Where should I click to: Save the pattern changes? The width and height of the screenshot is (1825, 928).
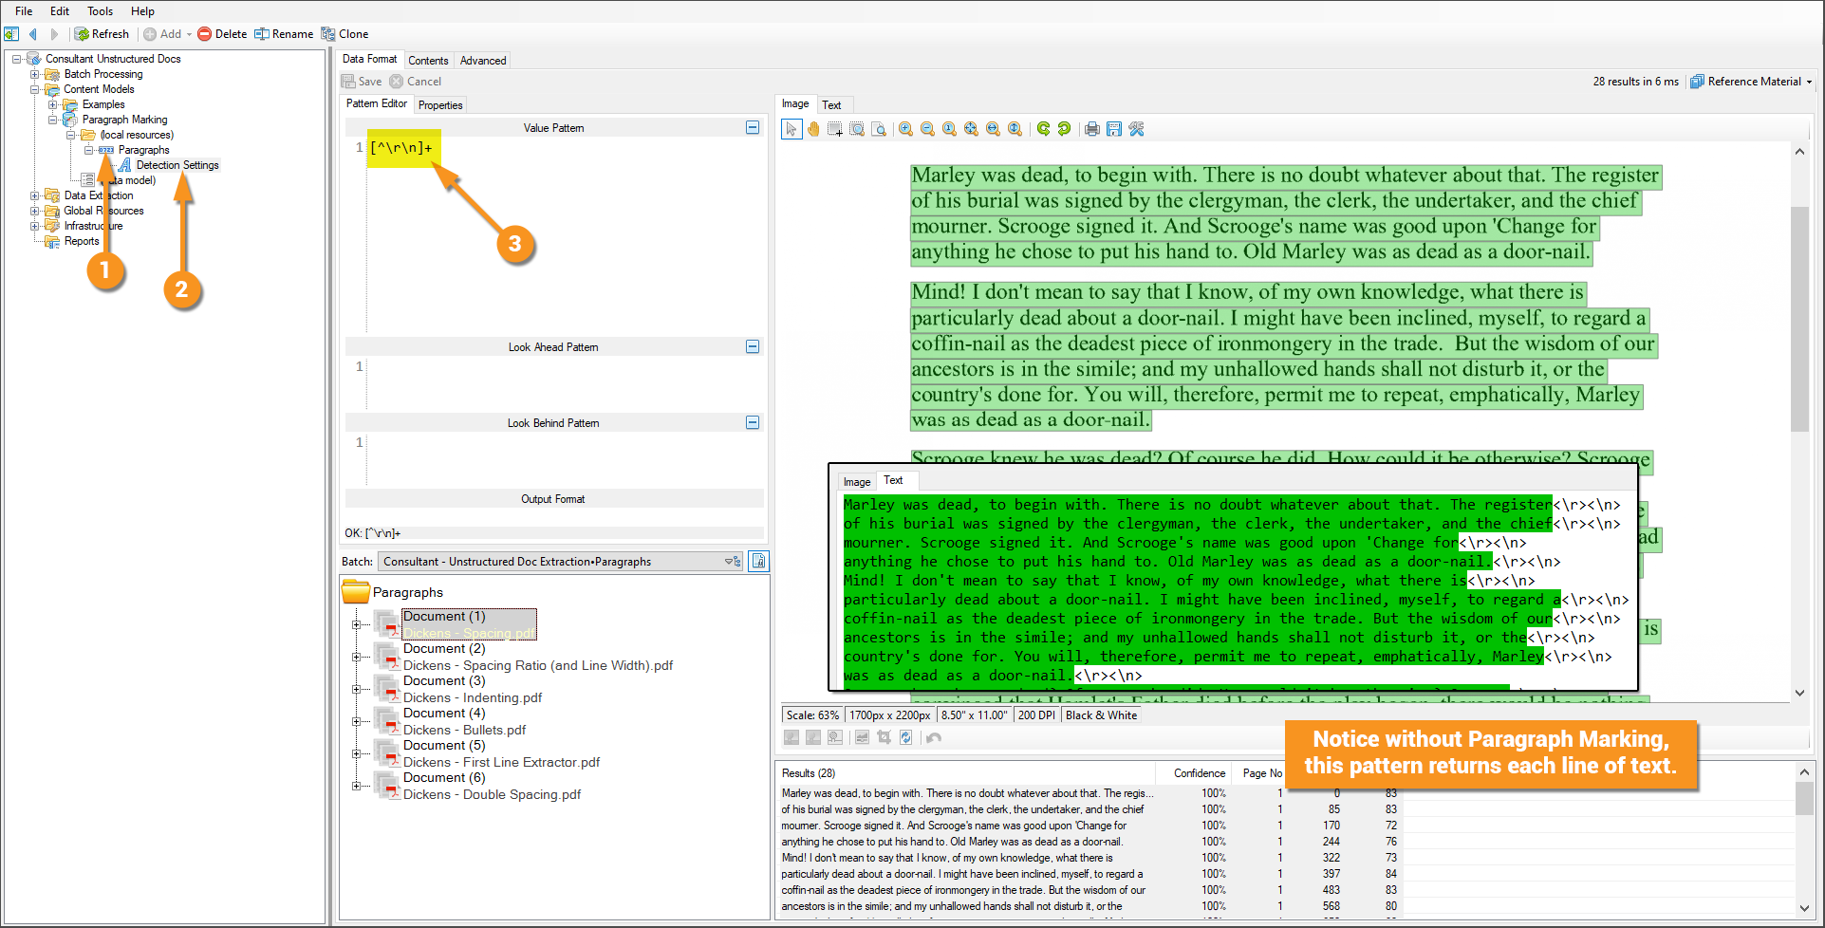pyautogui.click(x=362, y=82)
